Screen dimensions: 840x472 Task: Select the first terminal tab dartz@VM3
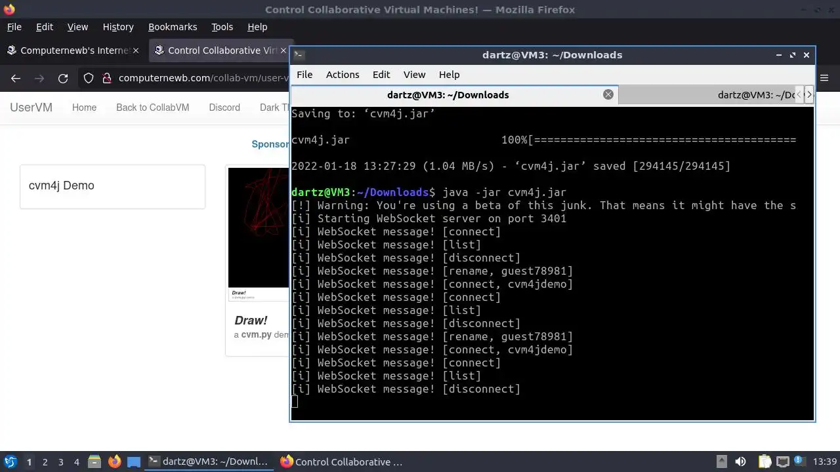click(x=454, y=94)
